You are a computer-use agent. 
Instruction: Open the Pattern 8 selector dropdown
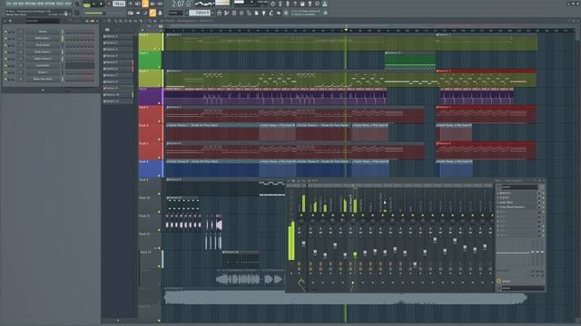coord(200,13)
